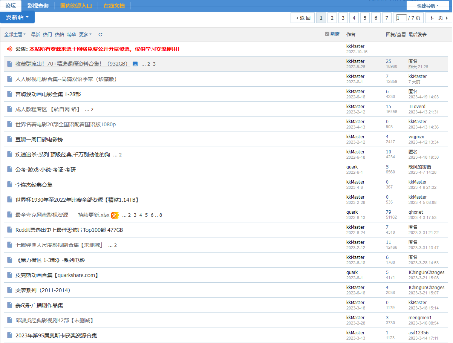Click the announcement speaker icon
Viewport: 453px width, 343px height.
pyautogui.click(x=10, y=49)
